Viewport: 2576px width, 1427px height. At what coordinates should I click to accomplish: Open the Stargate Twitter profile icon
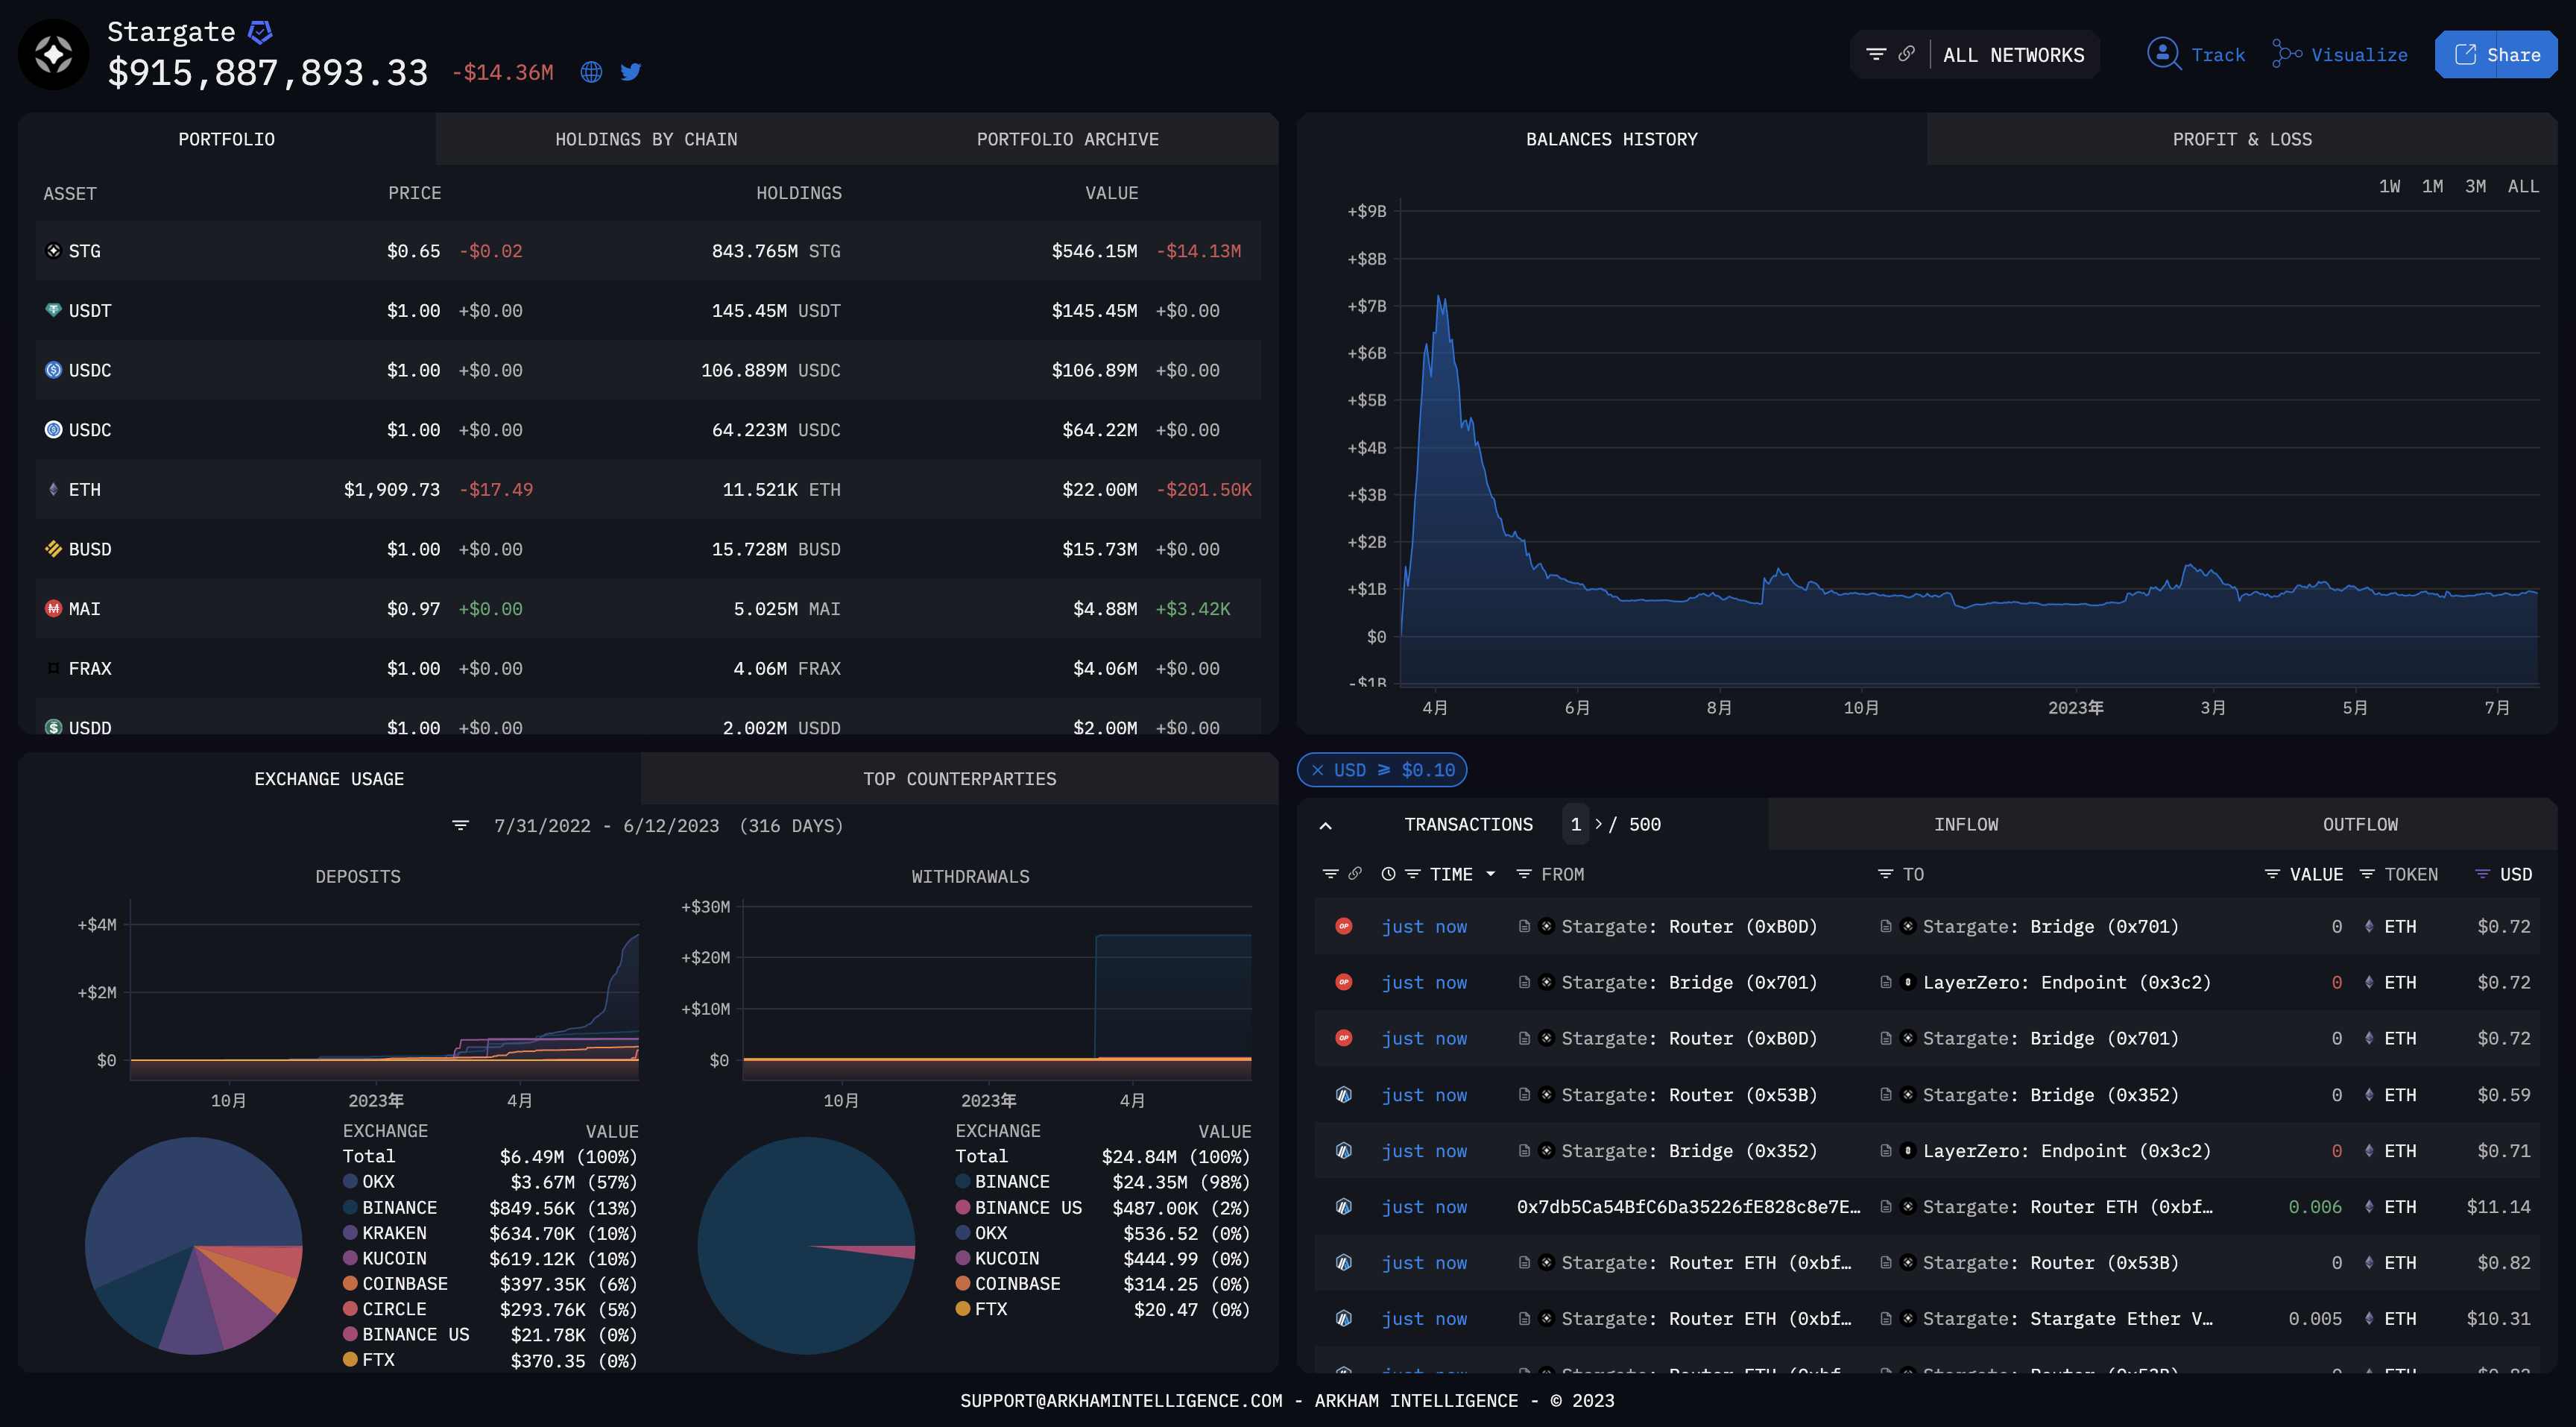(x=630, y=72)
